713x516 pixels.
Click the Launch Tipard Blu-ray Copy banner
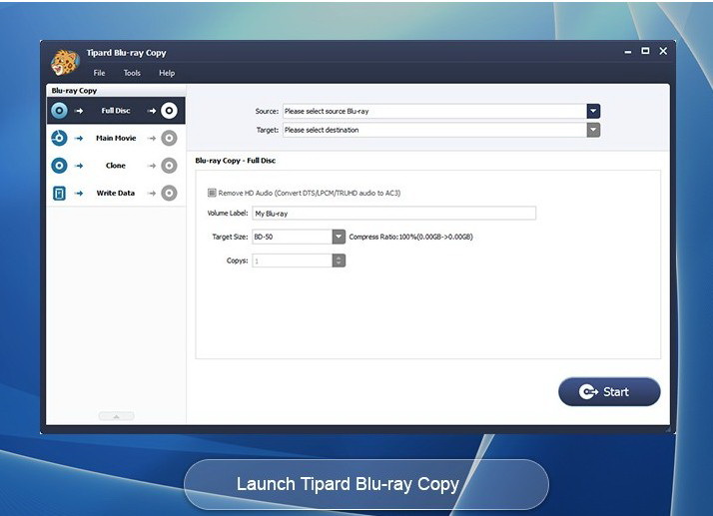366,484
